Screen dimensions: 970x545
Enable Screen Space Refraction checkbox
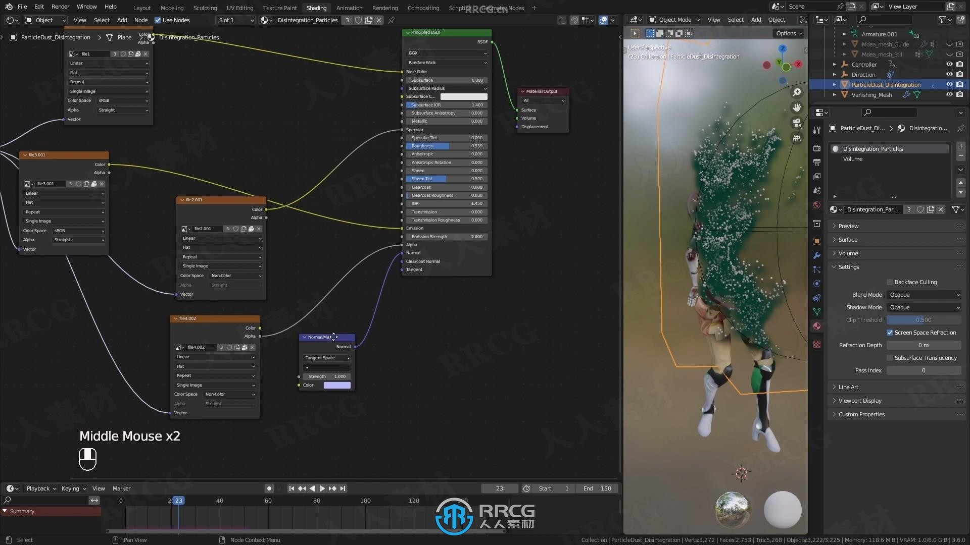(890, 332)
